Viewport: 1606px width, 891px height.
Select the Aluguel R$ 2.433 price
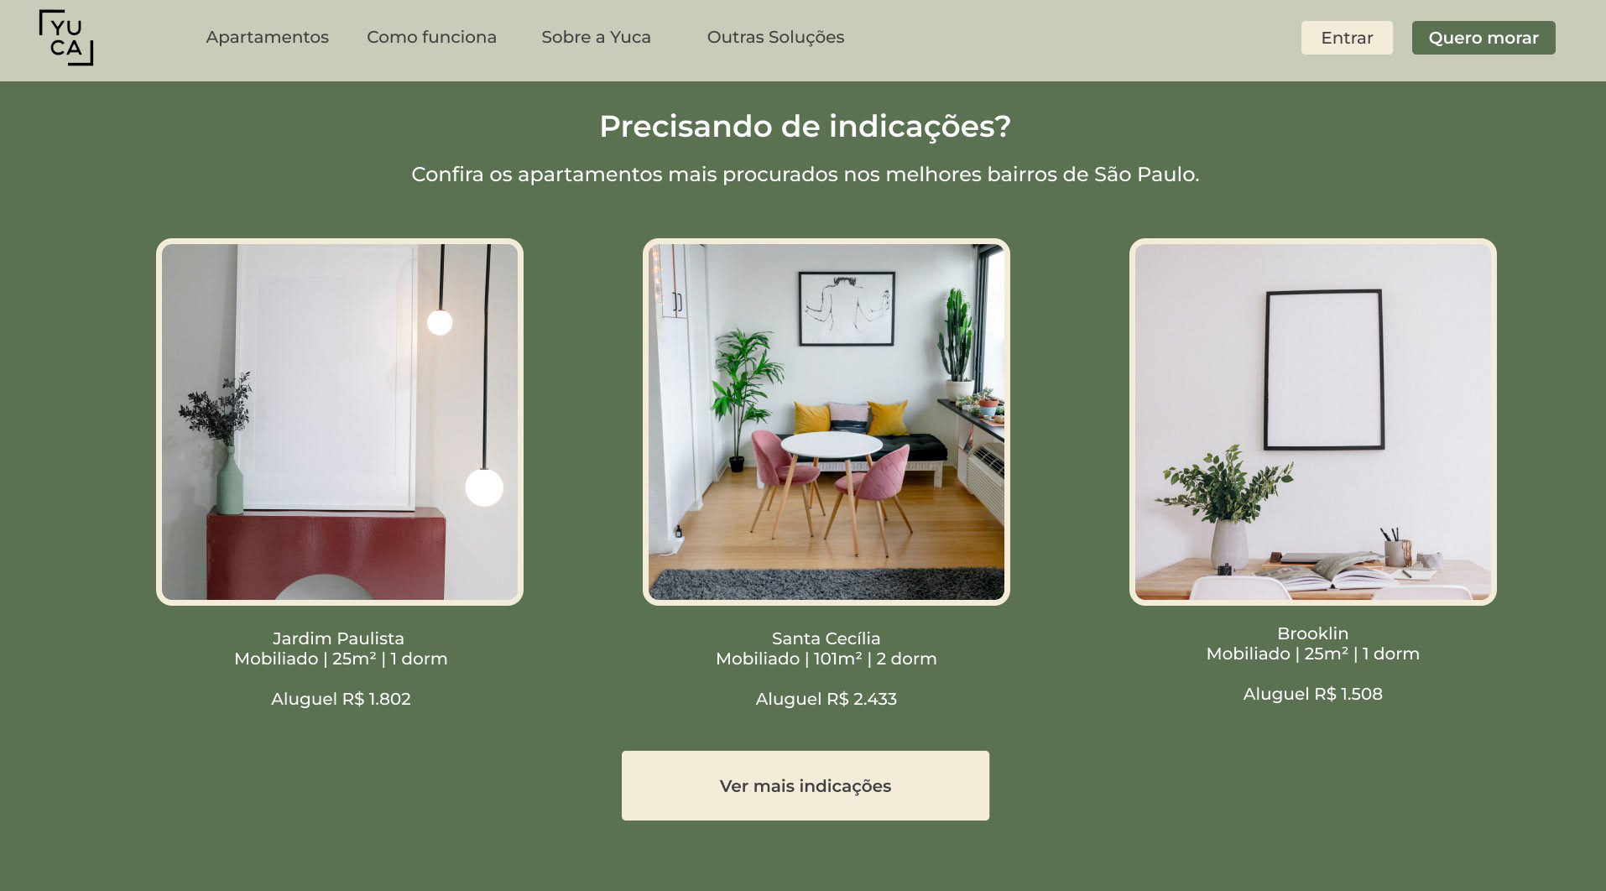click(x=826, y=699)
